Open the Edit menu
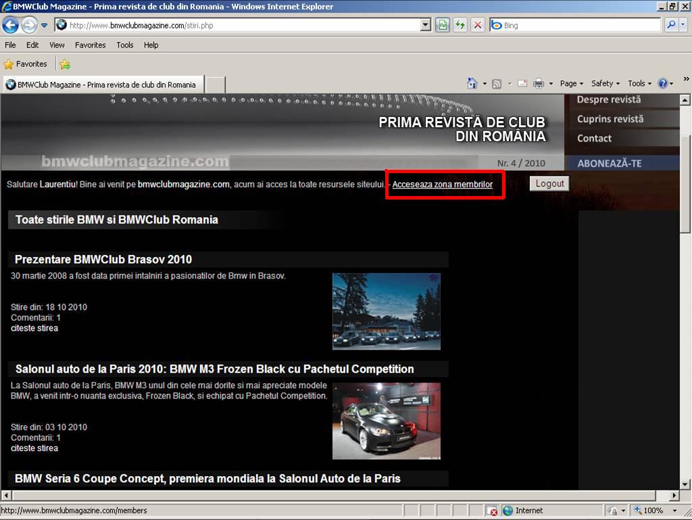This screenshot has height=520, width=692. point(32,45)
